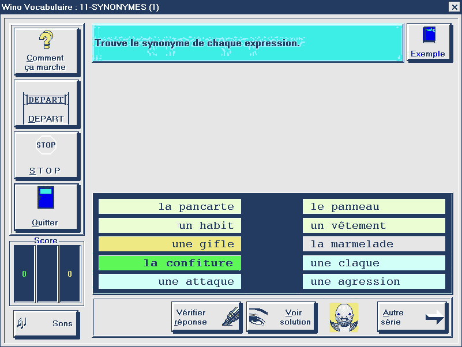Select 'le panneau' in right column
Image resolution: width=462 pixels, height=347 pixels.
point(374,206)
